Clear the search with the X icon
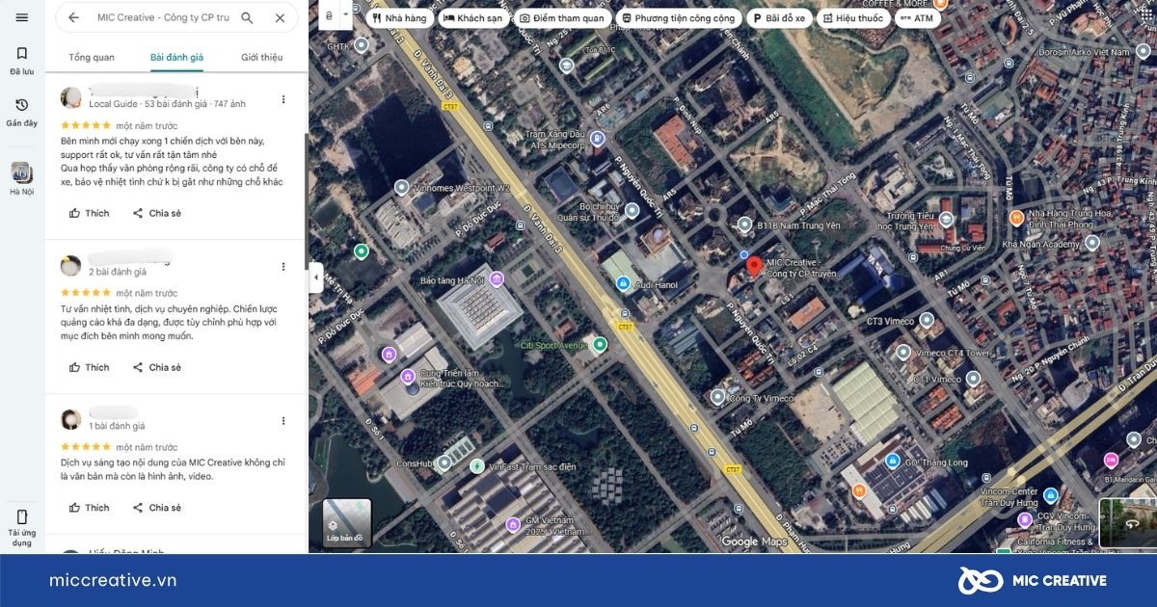This screenshot has width=1157, height=607. click(x=280, y=17)
